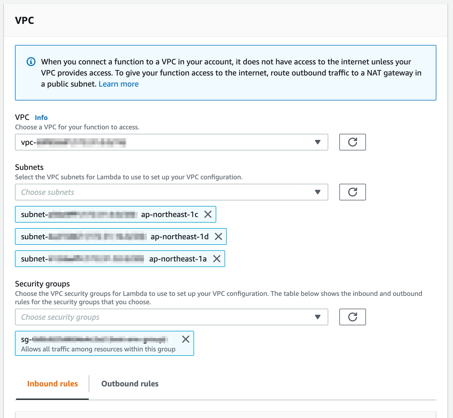Expand the Choose subnets dropdown
Screen dimensions: 453x418
[318, 192]
